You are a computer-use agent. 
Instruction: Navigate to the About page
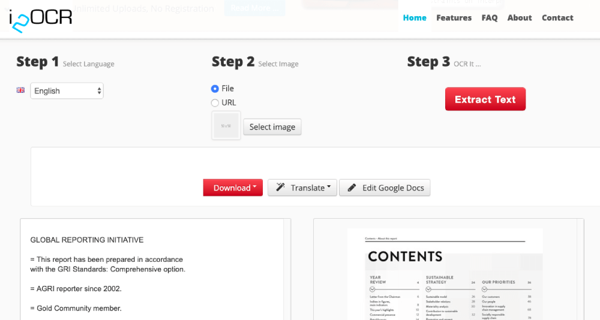(x=520, y=18)
